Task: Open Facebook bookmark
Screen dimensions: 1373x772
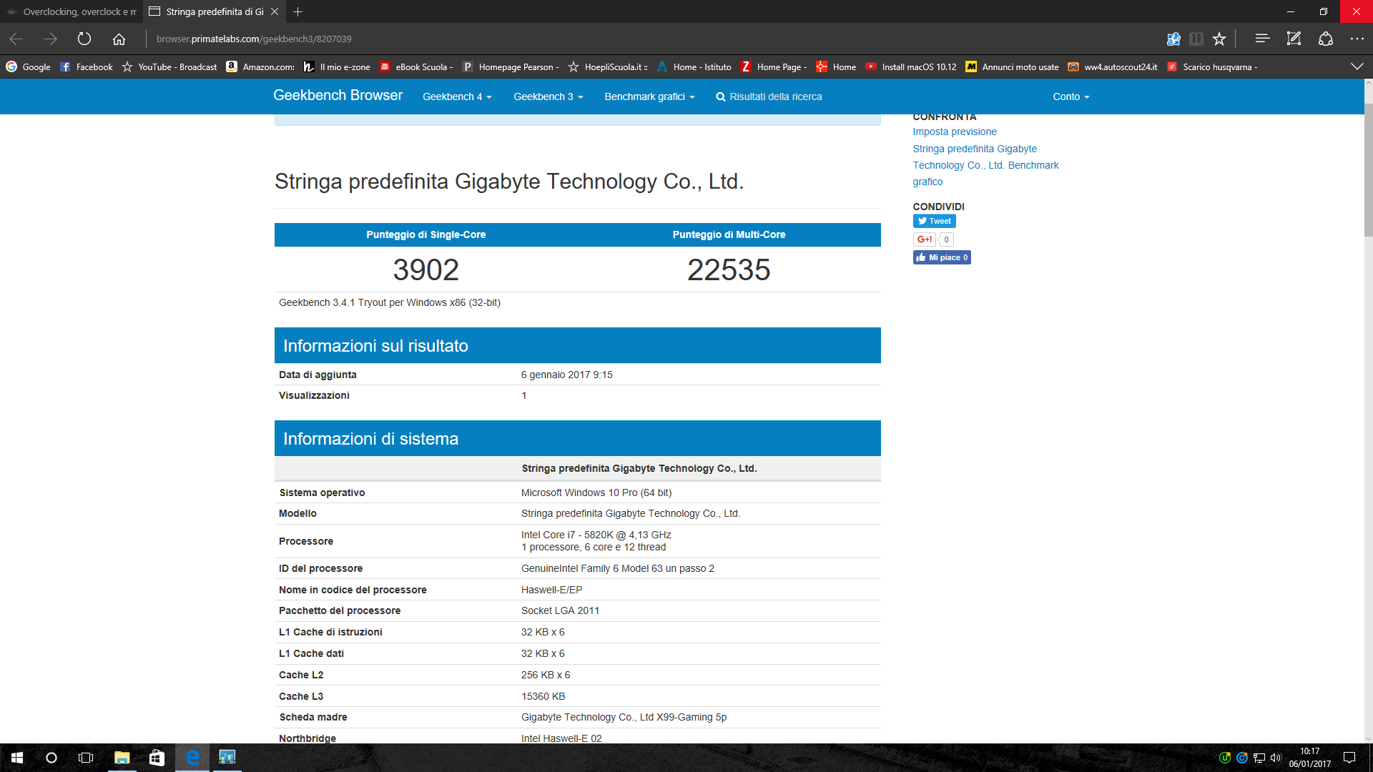Action: coord(87,67)
